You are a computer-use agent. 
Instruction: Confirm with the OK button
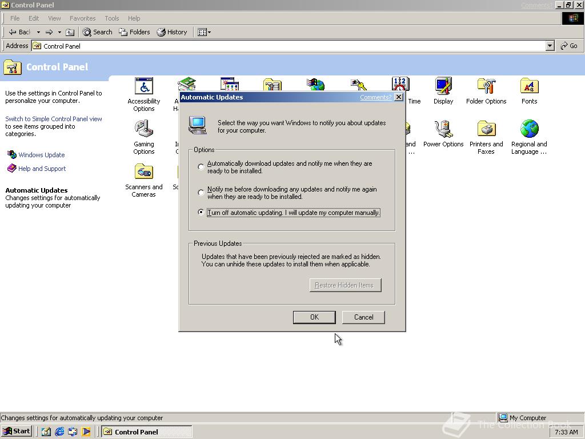[x=314, y=317]
